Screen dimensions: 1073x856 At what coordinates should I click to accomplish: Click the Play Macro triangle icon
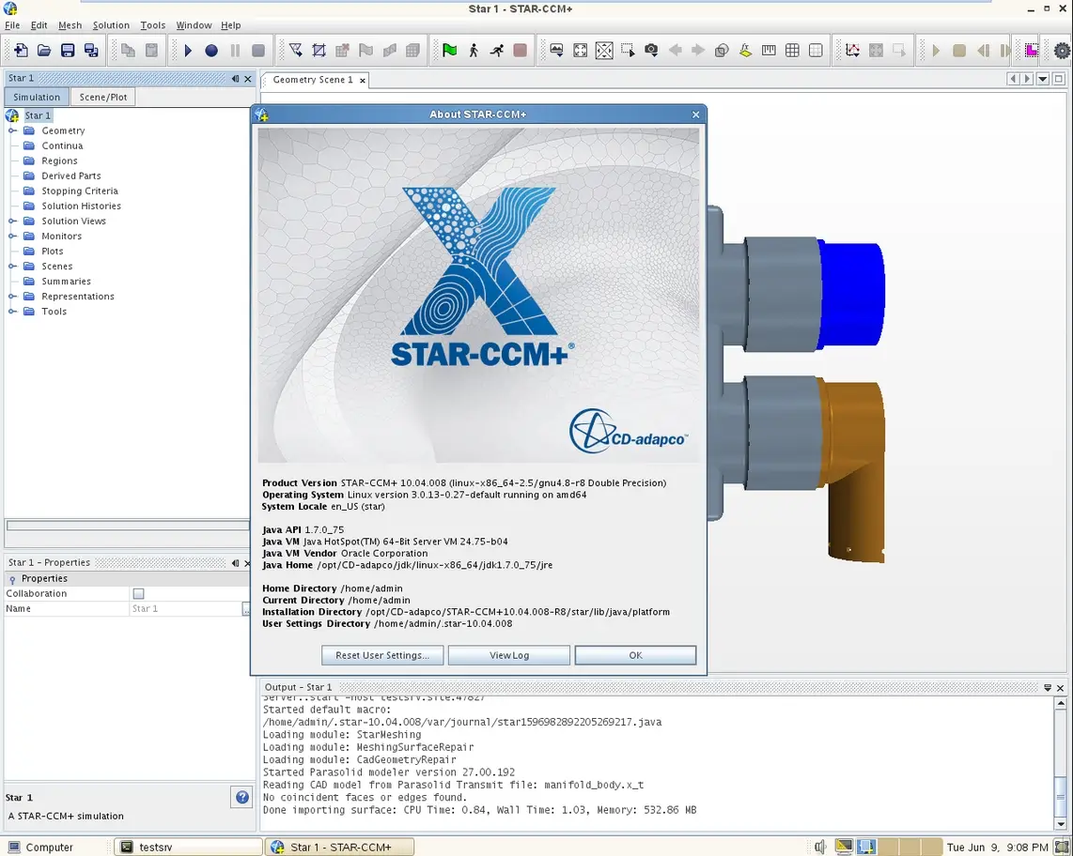(188, 50)
